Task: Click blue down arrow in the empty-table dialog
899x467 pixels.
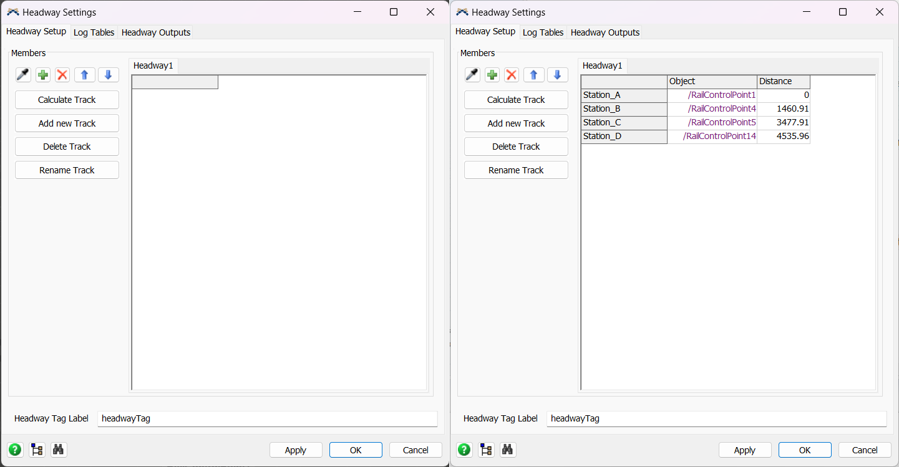Action: click(108, 75)
